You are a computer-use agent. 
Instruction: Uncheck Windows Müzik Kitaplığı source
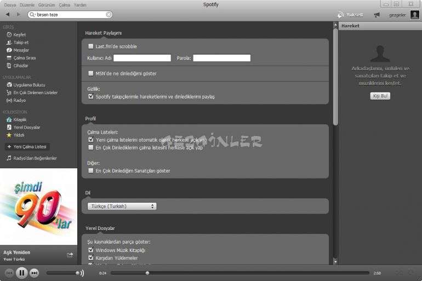coord(91,250)
